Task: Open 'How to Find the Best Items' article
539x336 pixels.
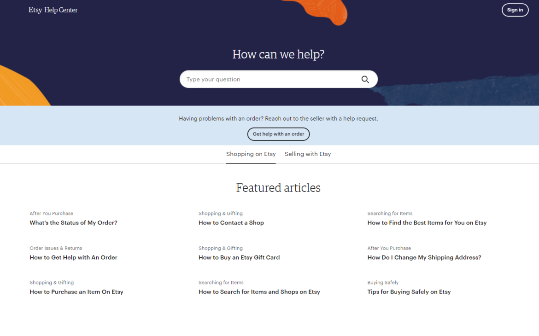Action: coord(427,223)
